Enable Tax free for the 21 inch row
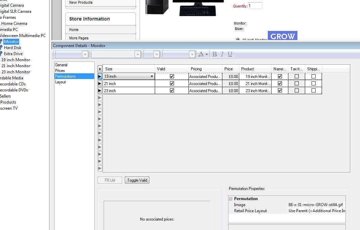 pos(296,84)
